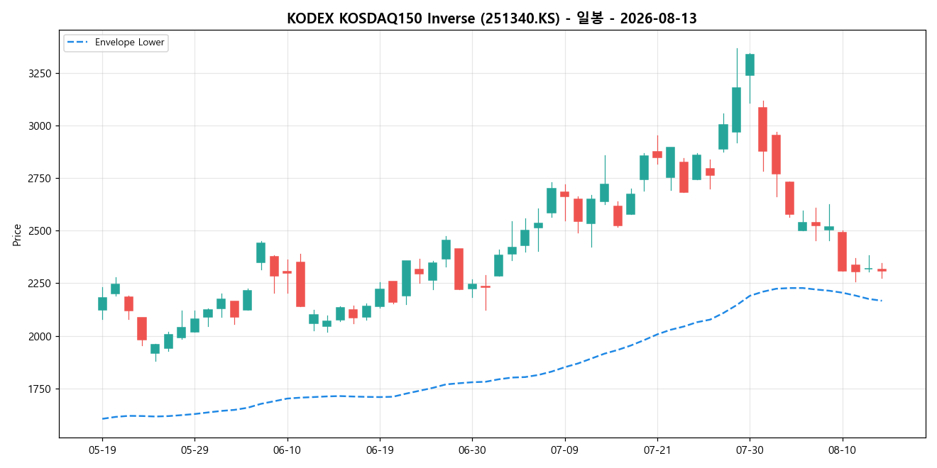Click the dashed blue legend line sample
This screenshot has height=468, width=937.
(78, 43)
